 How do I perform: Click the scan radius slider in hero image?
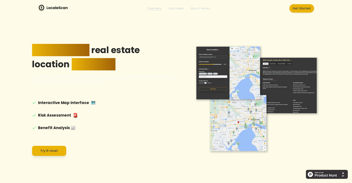click(x=210, y=64)
